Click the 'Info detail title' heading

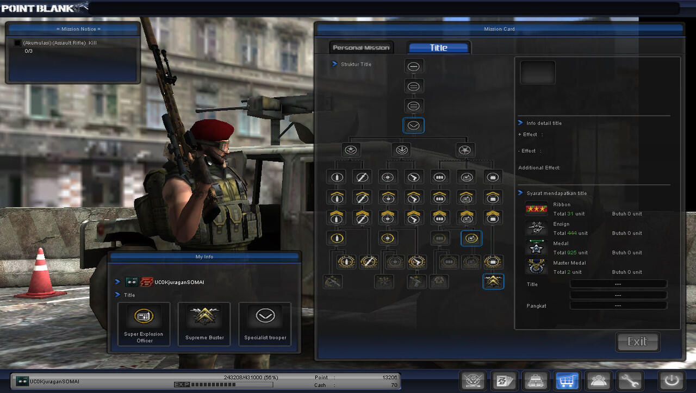pos(544,123)
